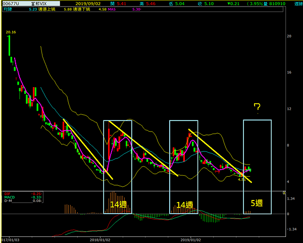The image size is (303, 243).
Task: Click the MACD axis label 1.34
Action: pos(291,198)
